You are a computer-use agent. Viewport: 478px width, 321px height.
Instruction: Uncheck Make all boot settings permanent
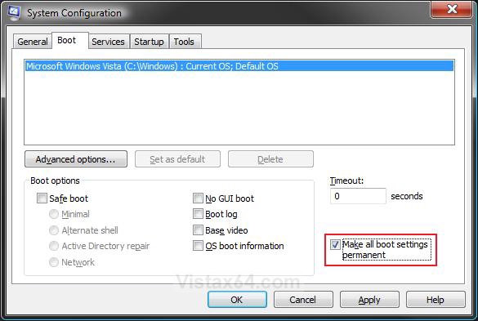pos(335,244)
